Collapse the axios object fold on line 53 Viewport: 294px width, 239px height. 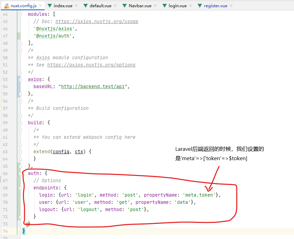click(20, 79)
